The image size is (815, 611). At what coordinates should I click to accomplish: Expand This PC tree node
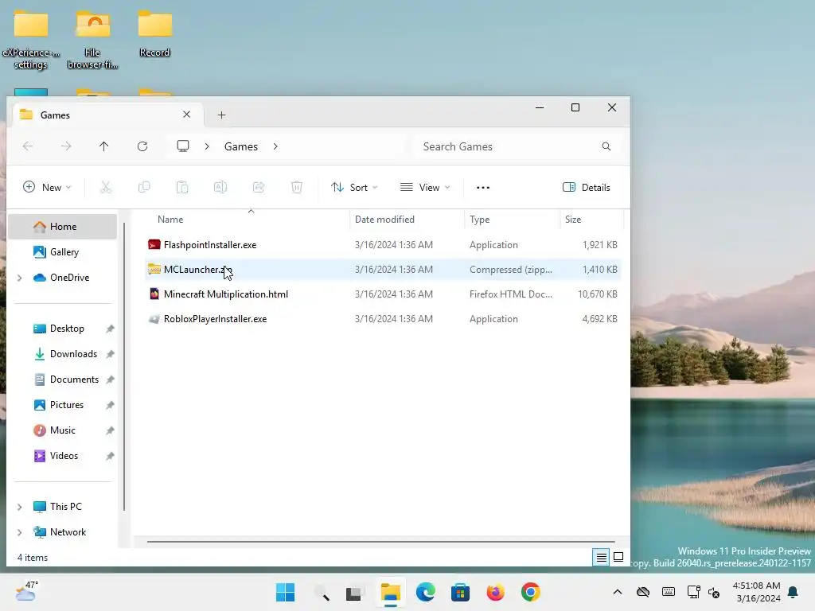click(20, 507)
